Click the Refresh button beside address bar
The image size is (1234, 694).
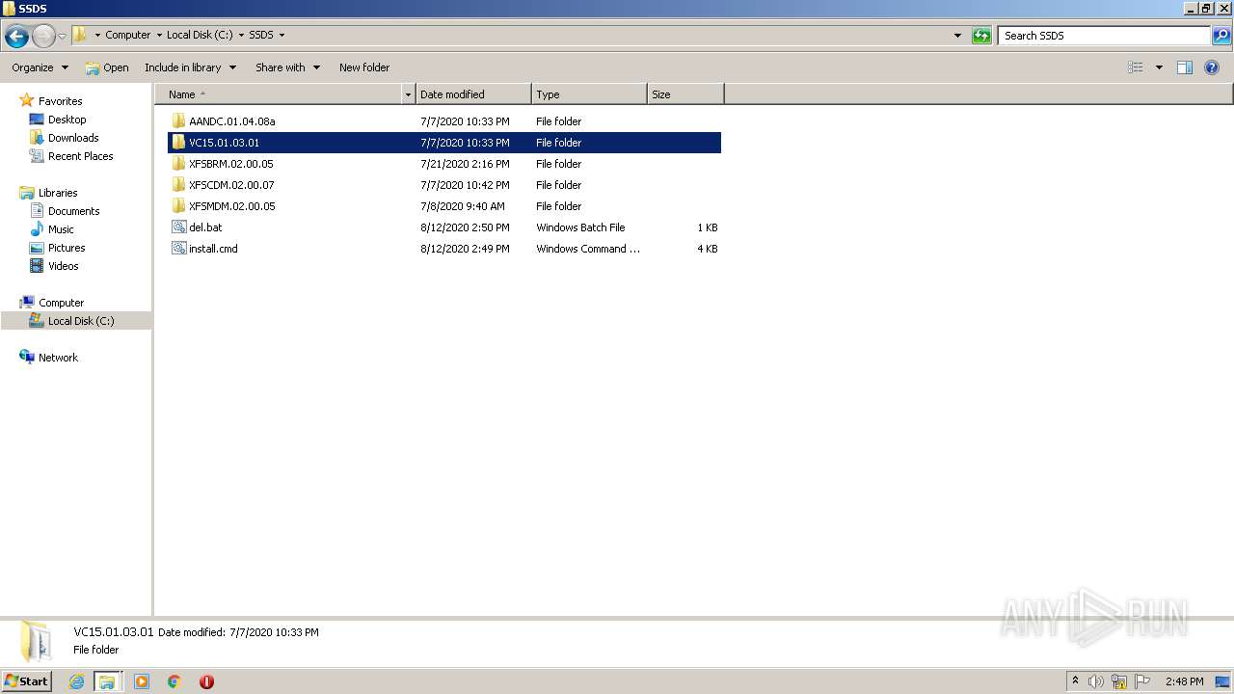click(981, 36)
